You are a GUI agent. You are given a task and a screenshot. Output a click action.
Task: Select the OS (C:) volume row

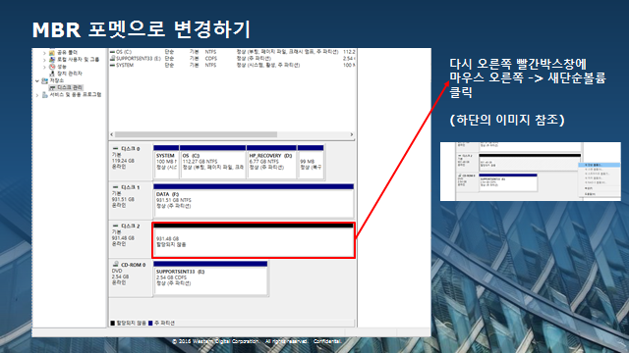(232, 52)
